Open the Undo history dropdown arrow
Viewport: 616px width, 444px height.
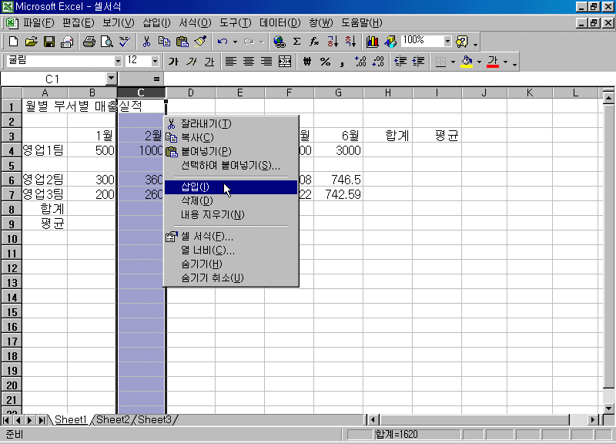[235, 42]
